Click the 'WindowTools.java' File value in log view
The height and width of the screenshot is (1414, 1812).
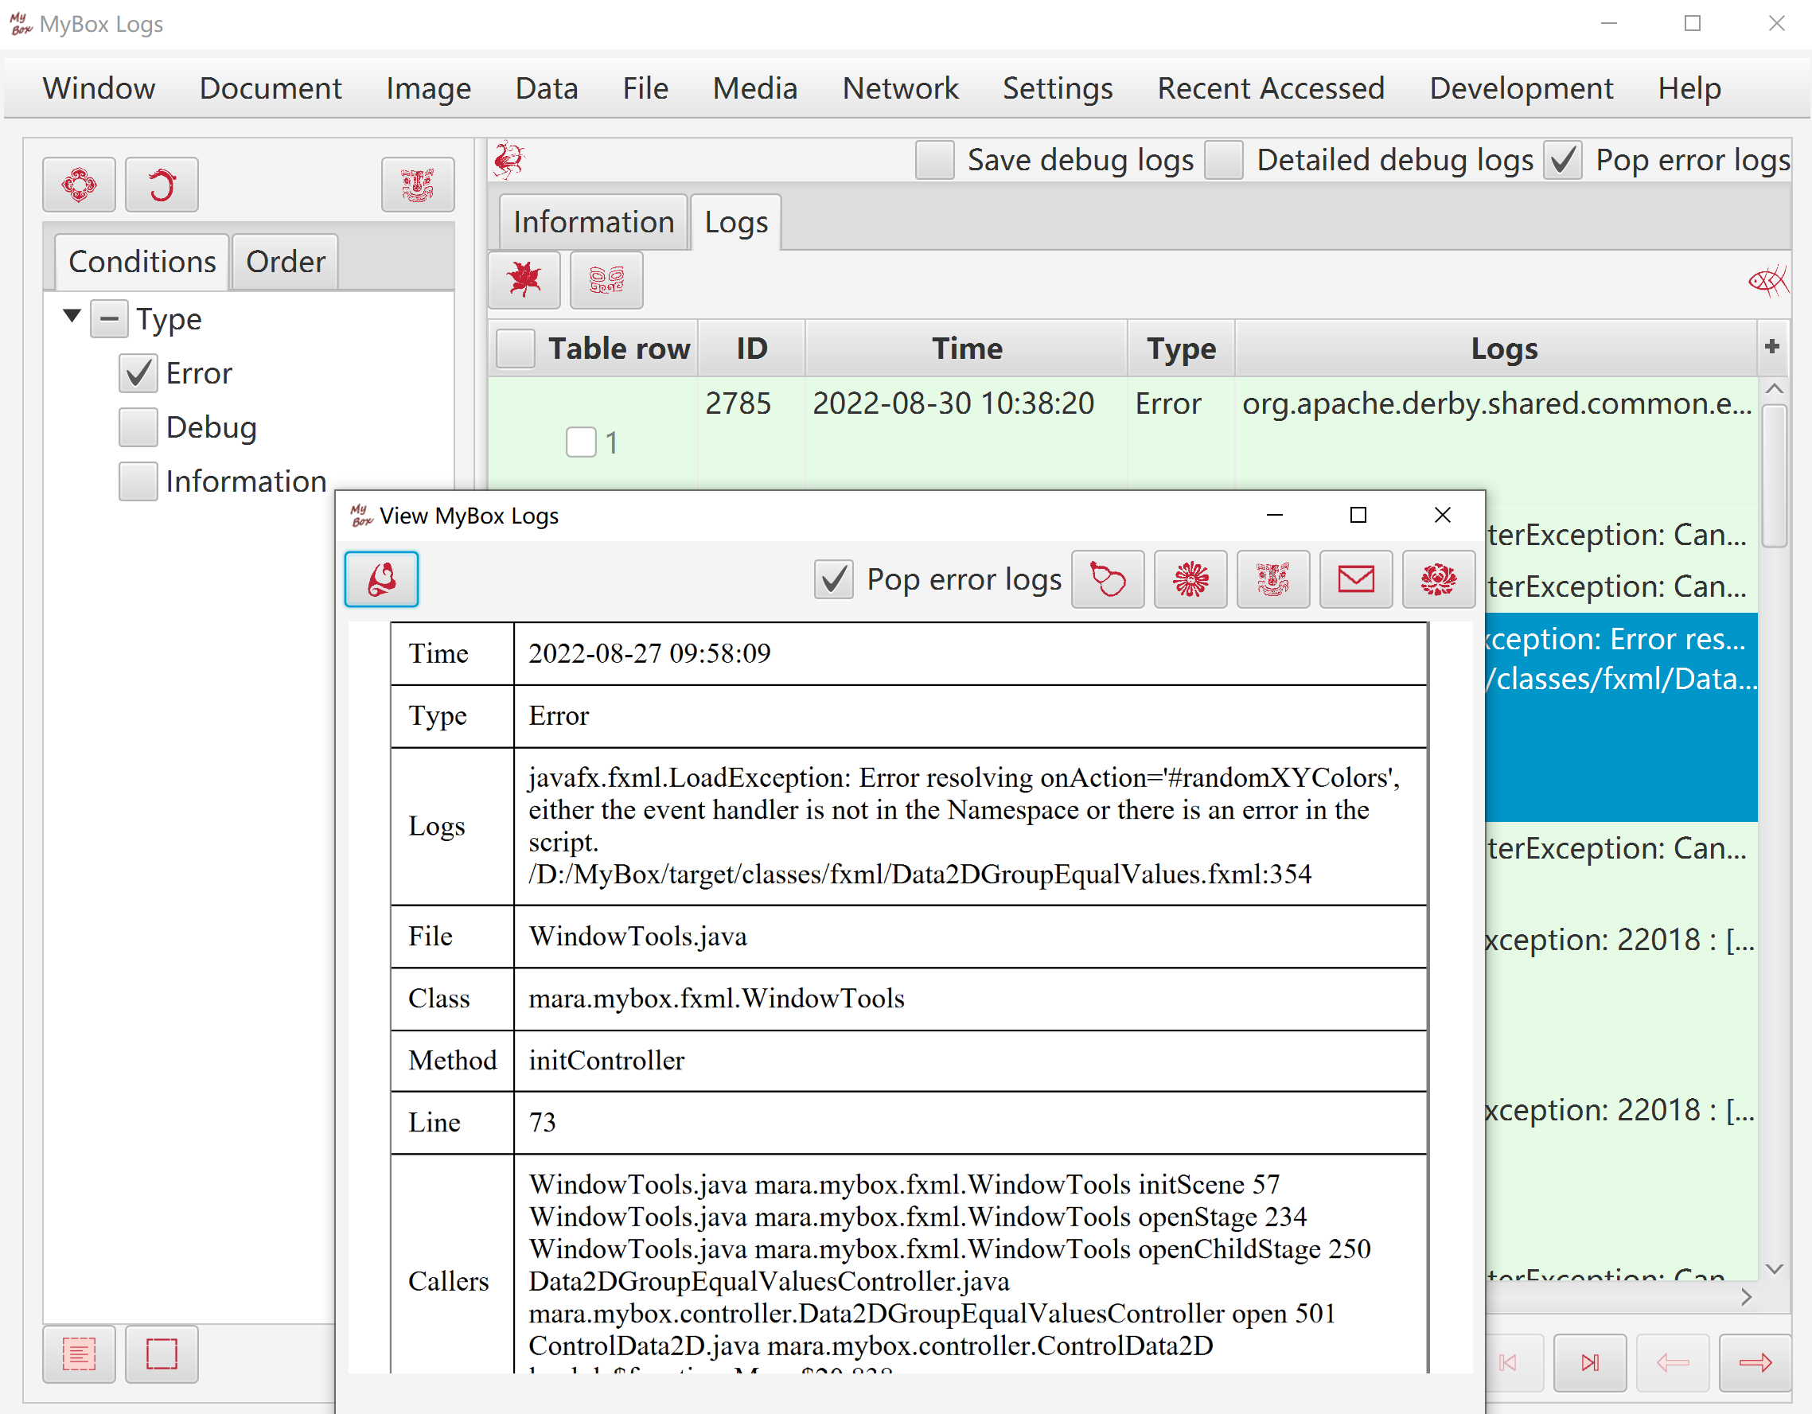coord(638,936)
